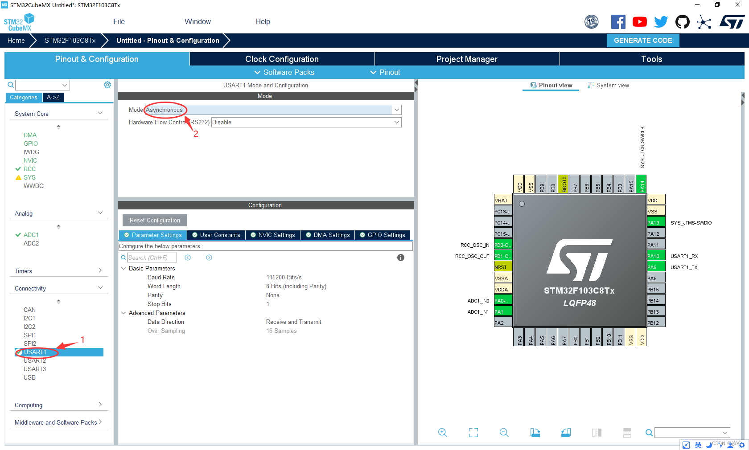This screenshot has width=749, height=450.
Task: Switch to Clock Configuration tab
Action: click(x=282, y=59)
